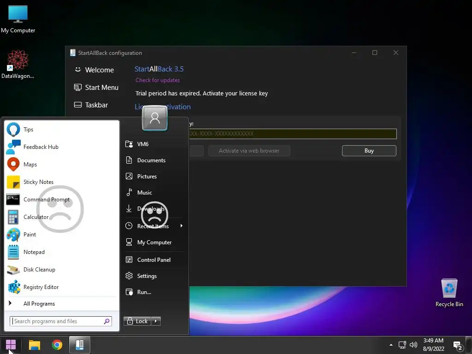
Task: Launch Notepad
Action: (x=62, y=252)
